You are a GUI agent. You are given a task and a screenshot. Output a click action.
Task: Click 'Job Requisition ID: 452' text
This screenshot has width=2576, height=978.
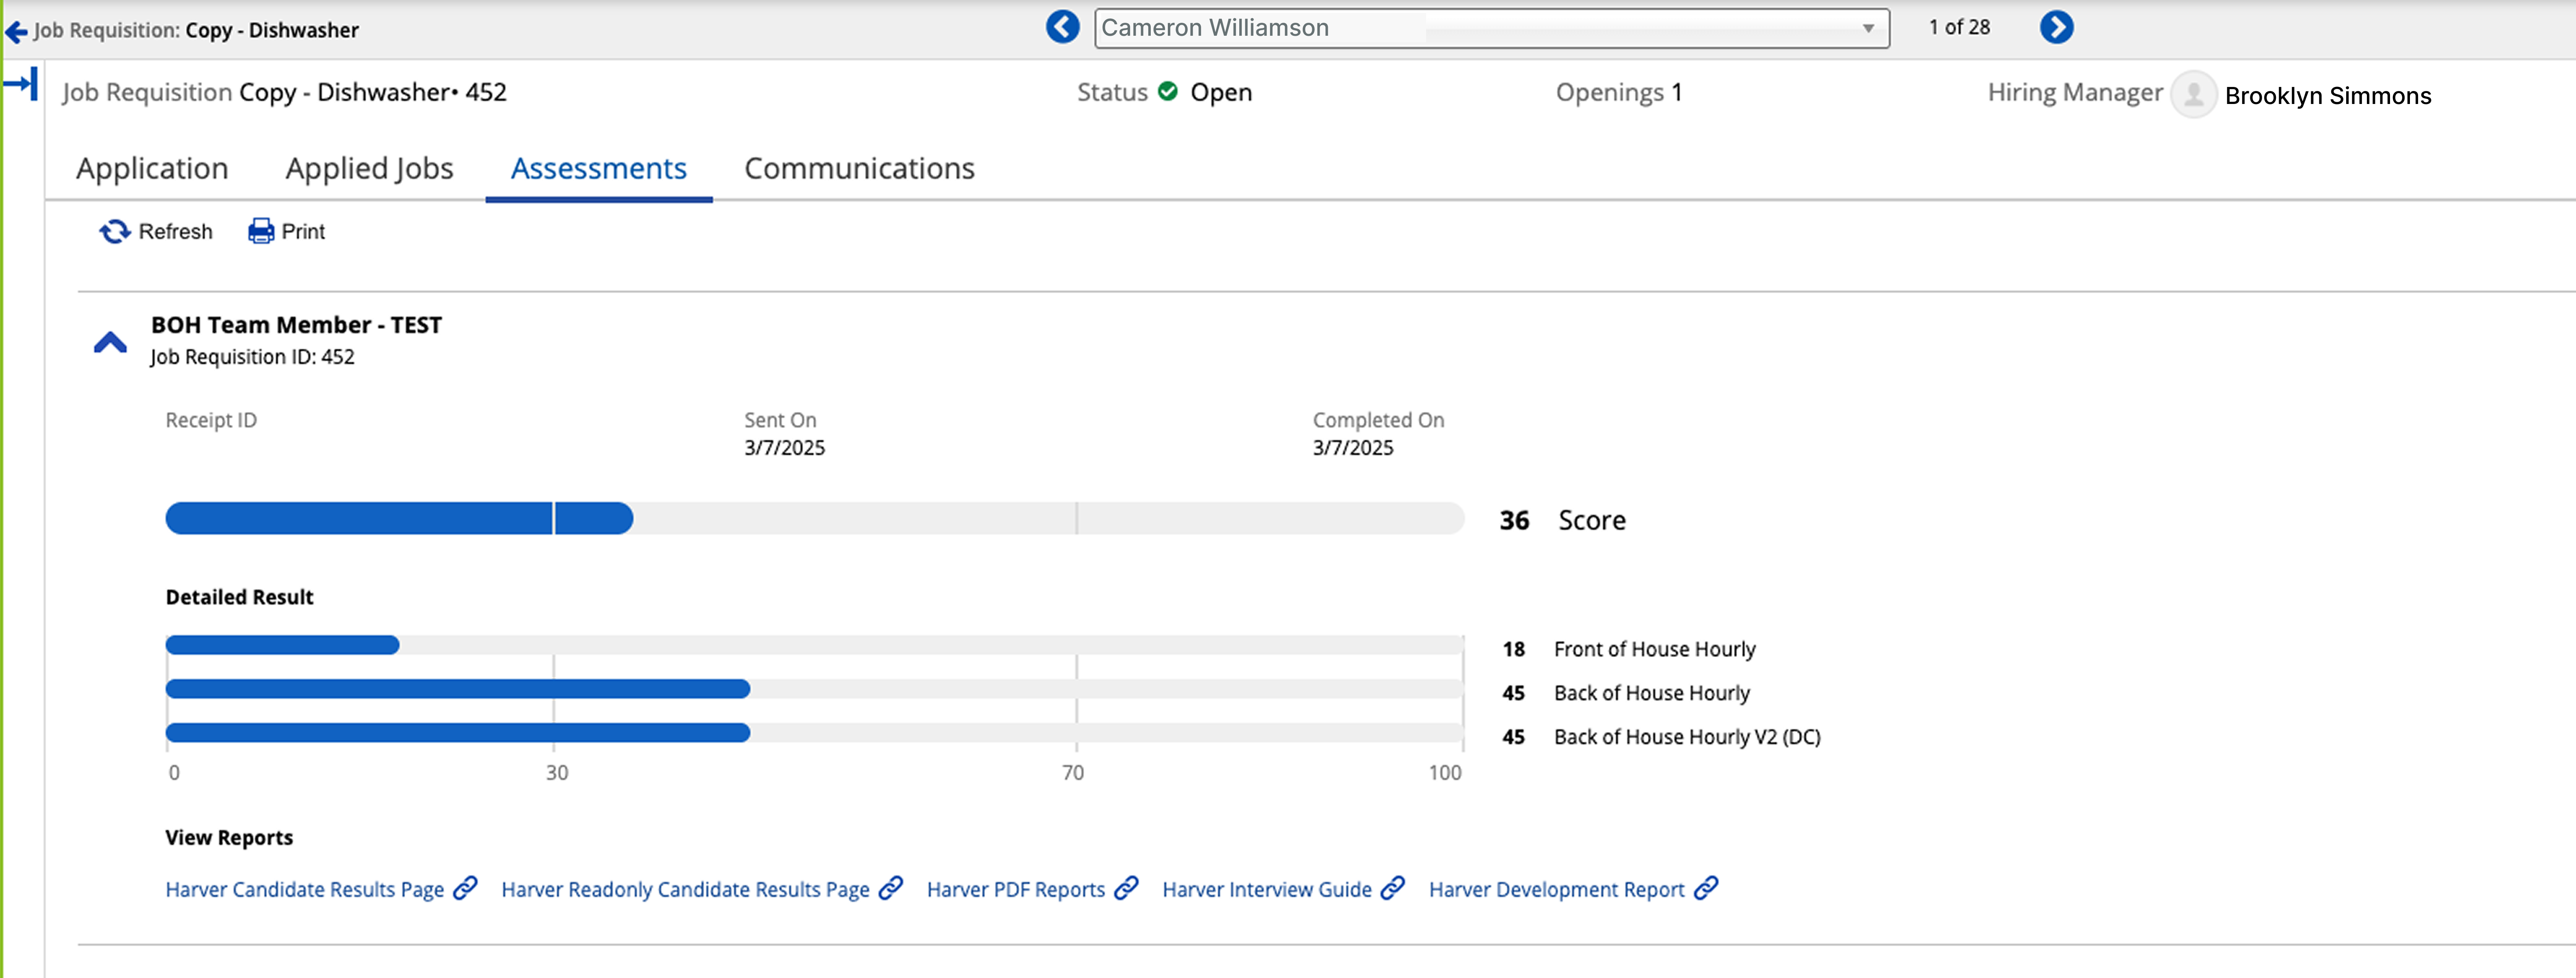[x=252, y=357]
